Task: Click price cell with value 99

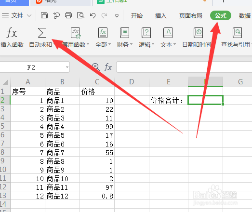Action: click(97, 126)
